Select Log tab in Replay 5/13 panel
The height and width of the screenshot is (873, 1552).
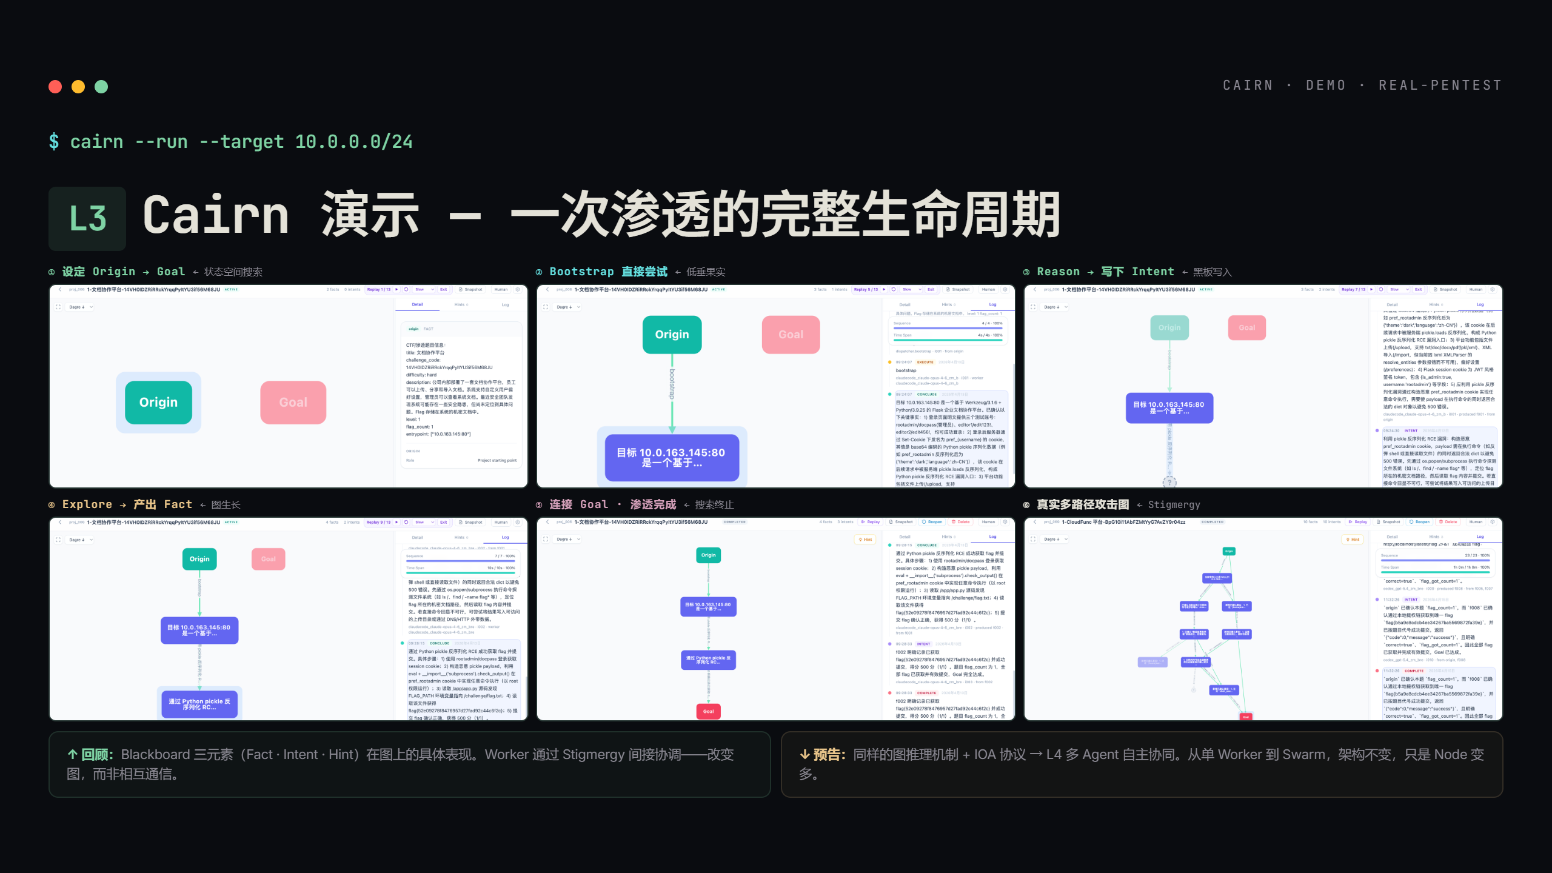(992, 305)
